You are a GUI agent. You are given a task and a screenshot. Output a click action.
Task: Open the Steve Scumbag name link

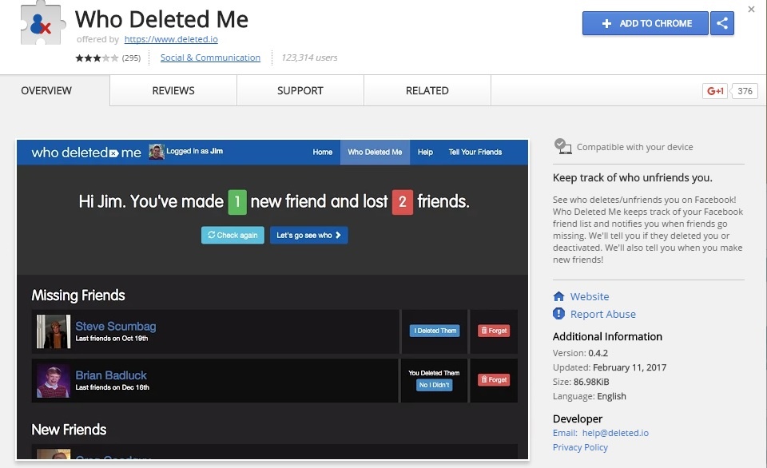pyautogui.click(x=115, y=326)
